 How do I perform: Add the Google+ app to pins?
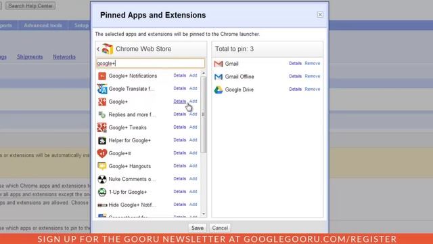point(193,102)
